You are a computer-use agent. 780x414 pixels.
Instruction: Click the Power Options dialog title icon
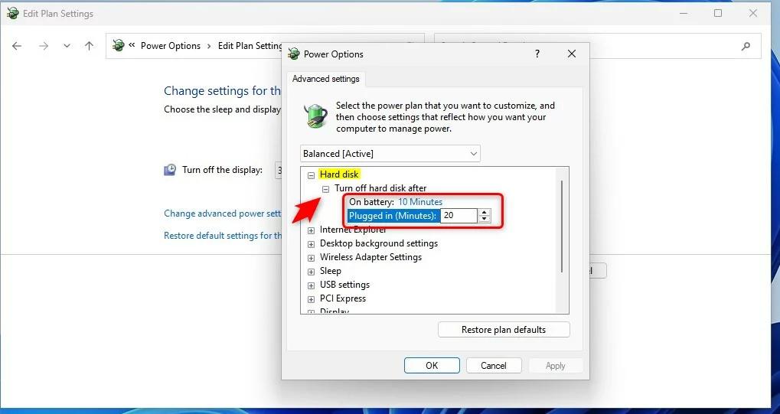pos(294,54)
